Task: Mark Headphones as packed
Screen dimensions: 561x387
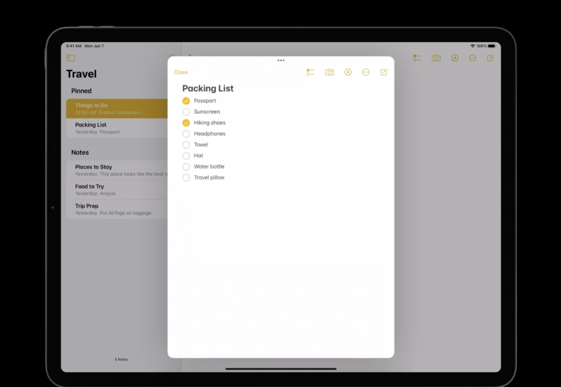Action: coord(186,134)
